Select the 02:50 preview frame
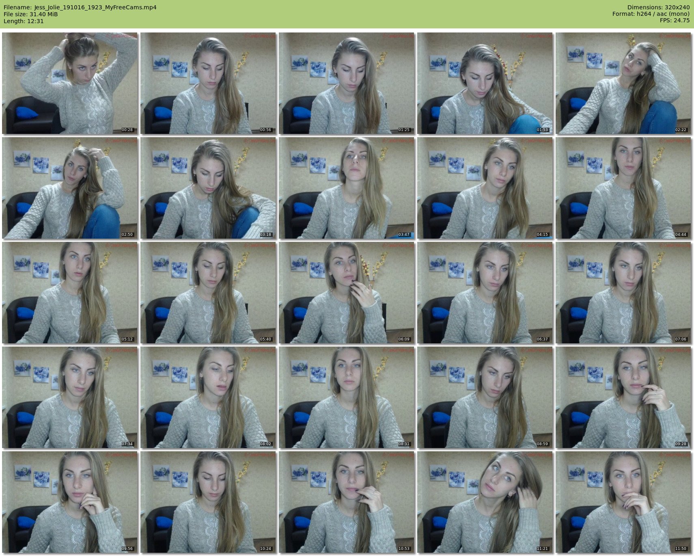Screen dimensions: 694x556 tap(70, 188)
